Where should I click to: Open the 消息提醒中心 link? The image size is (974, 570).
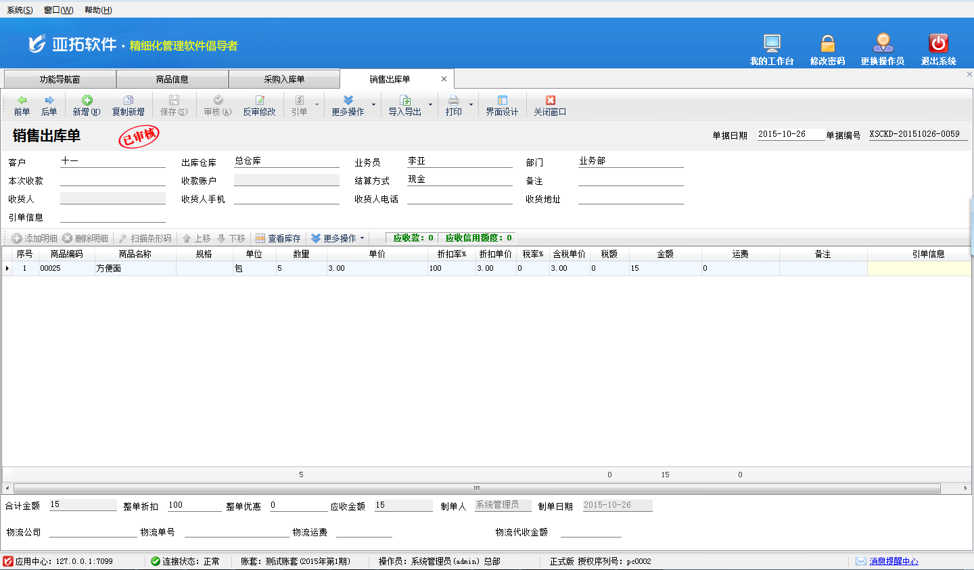894,561
